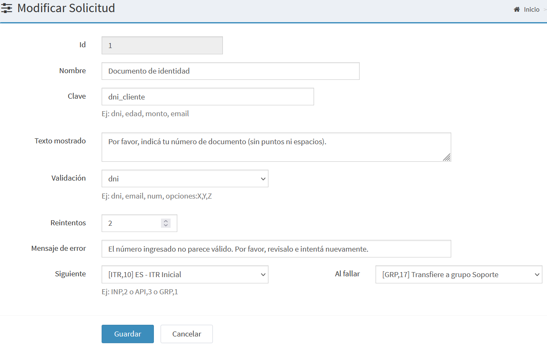Decrease Reintentos with the down arrow
The height and width of the screenshot is (344, 547).
166,226
